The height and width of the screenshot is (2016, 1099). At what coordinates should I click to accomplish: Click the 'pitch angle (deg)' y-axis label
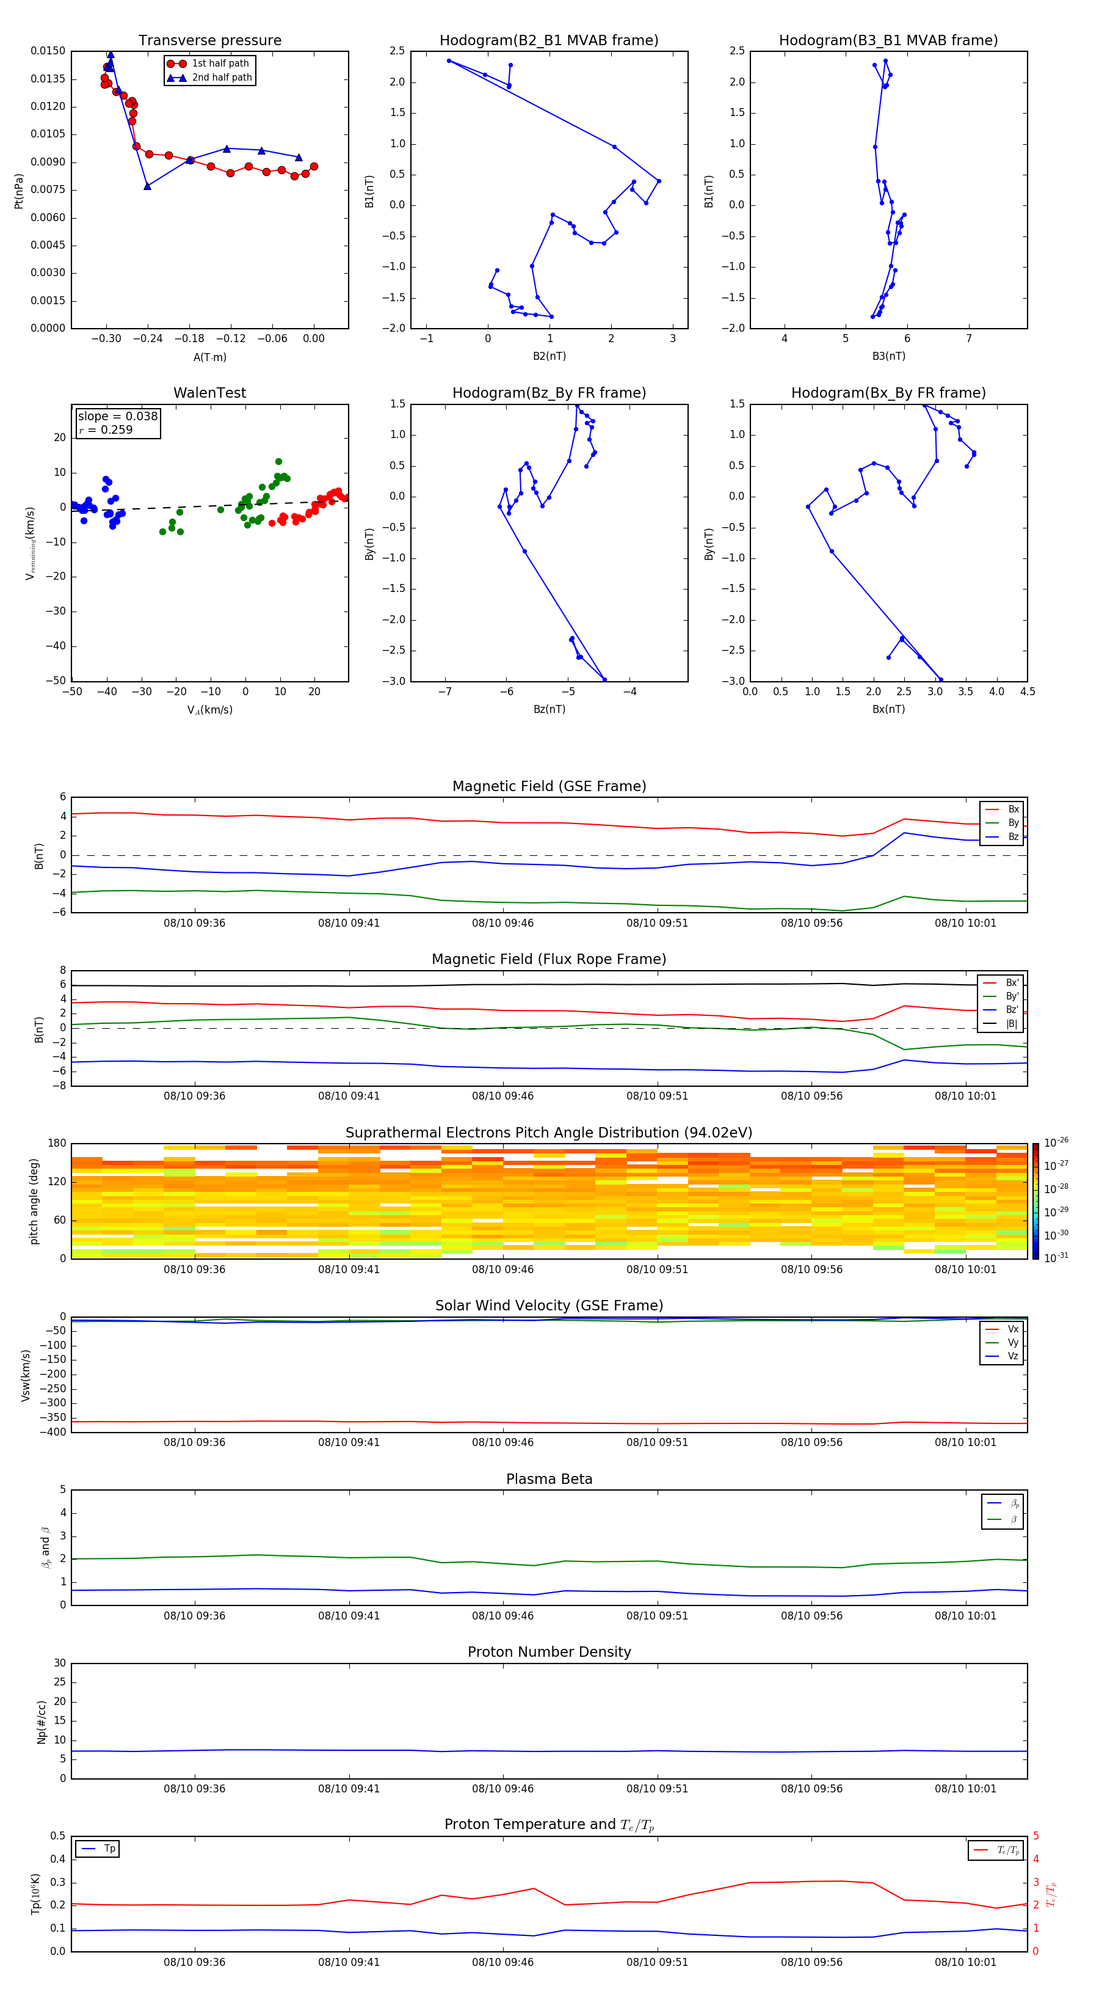[x=34, y=1201]
